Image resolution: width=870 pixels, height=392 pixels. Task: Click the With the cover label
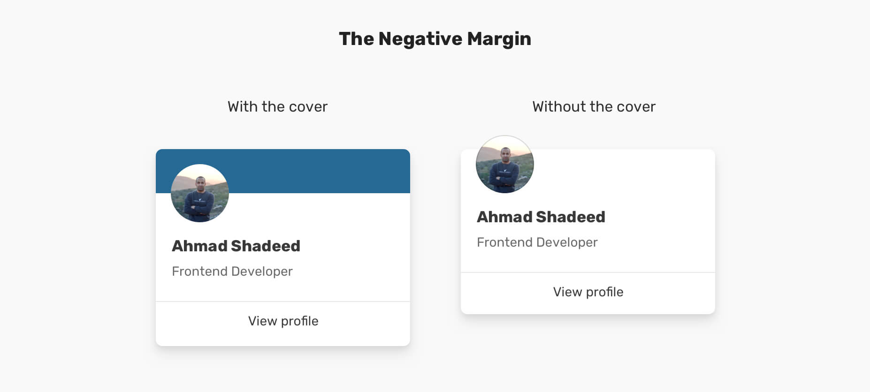(277, 107)
